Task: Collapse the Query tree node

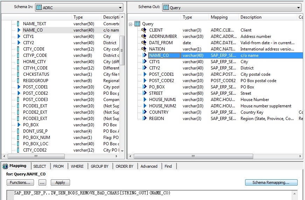Action: [130, 24]
